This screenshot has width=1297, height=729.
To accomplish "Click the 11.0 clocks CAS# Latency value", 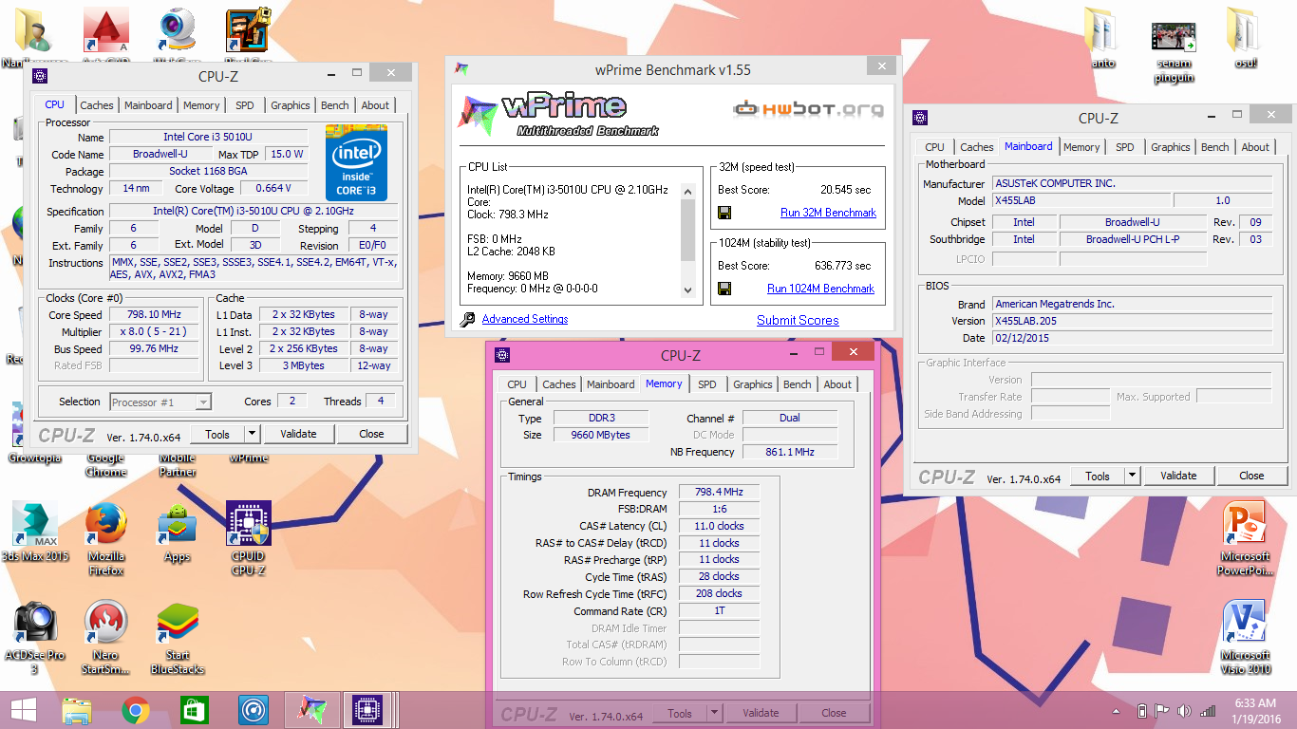I will point(719,526).
